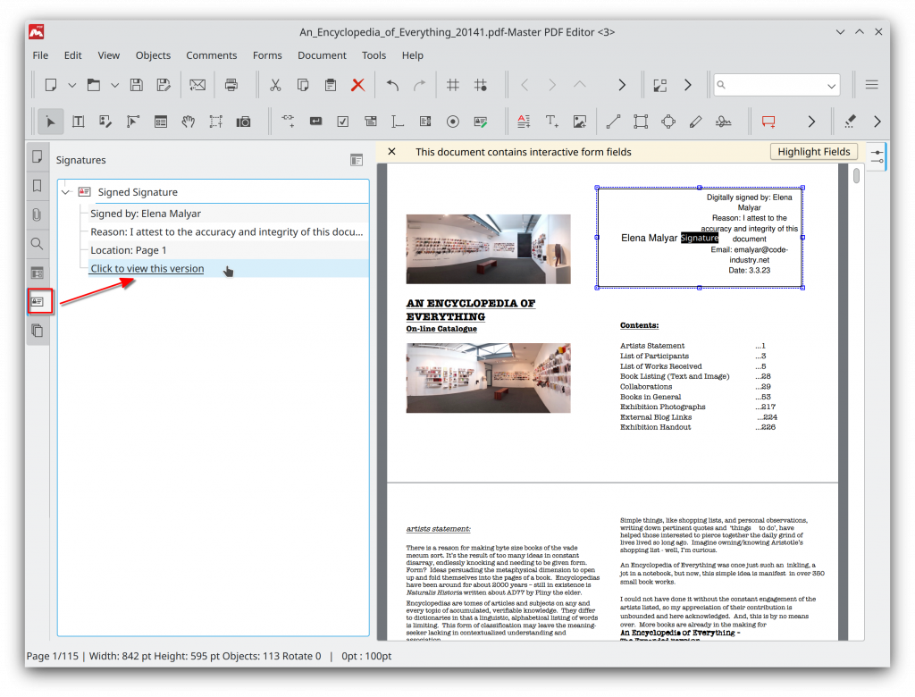The image size is (915, 697).
Task: Send document by email icon
Action: (x=197, y=85)
